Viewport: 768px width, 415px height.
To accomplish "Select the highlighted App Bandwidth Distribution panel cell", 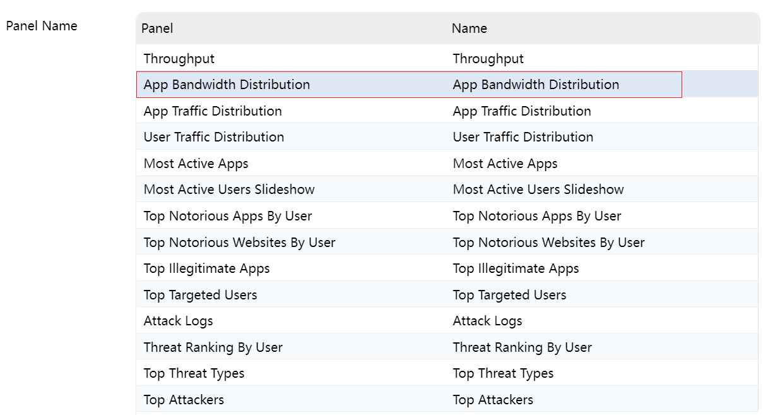I will point(227,85).
